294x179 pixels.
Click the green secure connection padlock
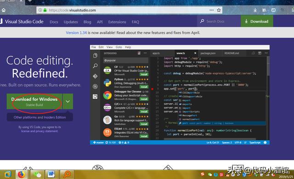pos(45,10)
